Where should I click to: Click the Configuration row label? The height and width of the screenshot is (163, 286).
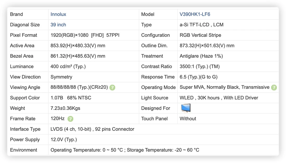pos(155,35)
